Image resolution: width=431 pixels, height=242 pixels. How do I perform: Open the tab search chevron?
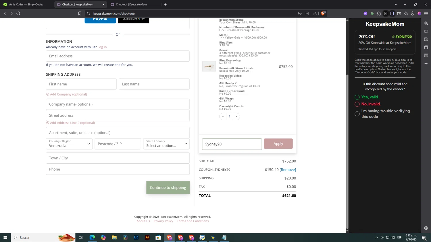(396, 5)
